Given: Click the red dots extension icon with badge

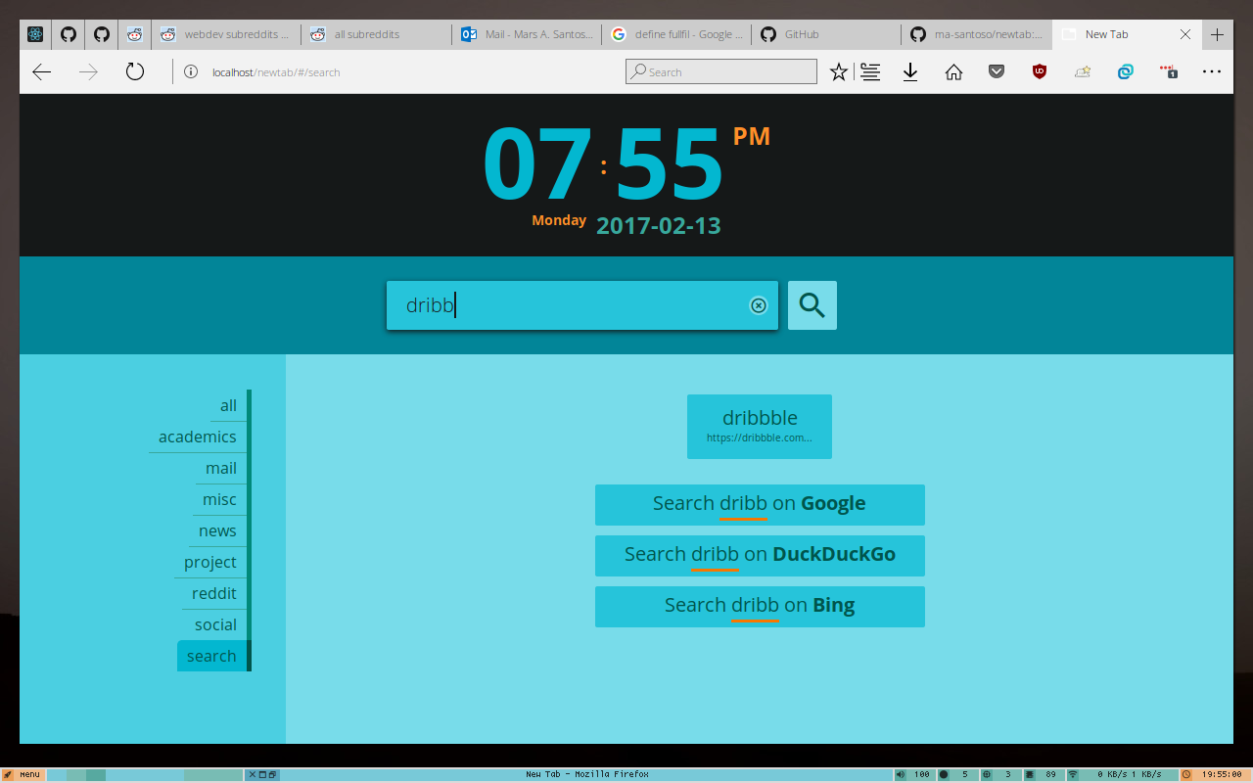Looking at the screenshot, I should click(1169, 71).
